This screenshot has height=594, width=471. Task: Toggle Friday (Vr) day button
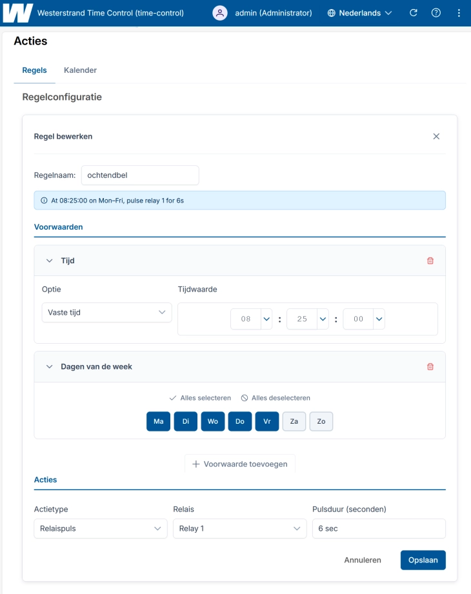pyautogui.click(x=267, y=421)
